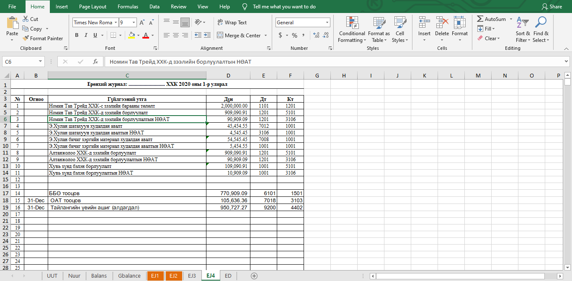Expand the Name Box dropdown arrow
Viewport: 572px width, 281px height.
41,62
